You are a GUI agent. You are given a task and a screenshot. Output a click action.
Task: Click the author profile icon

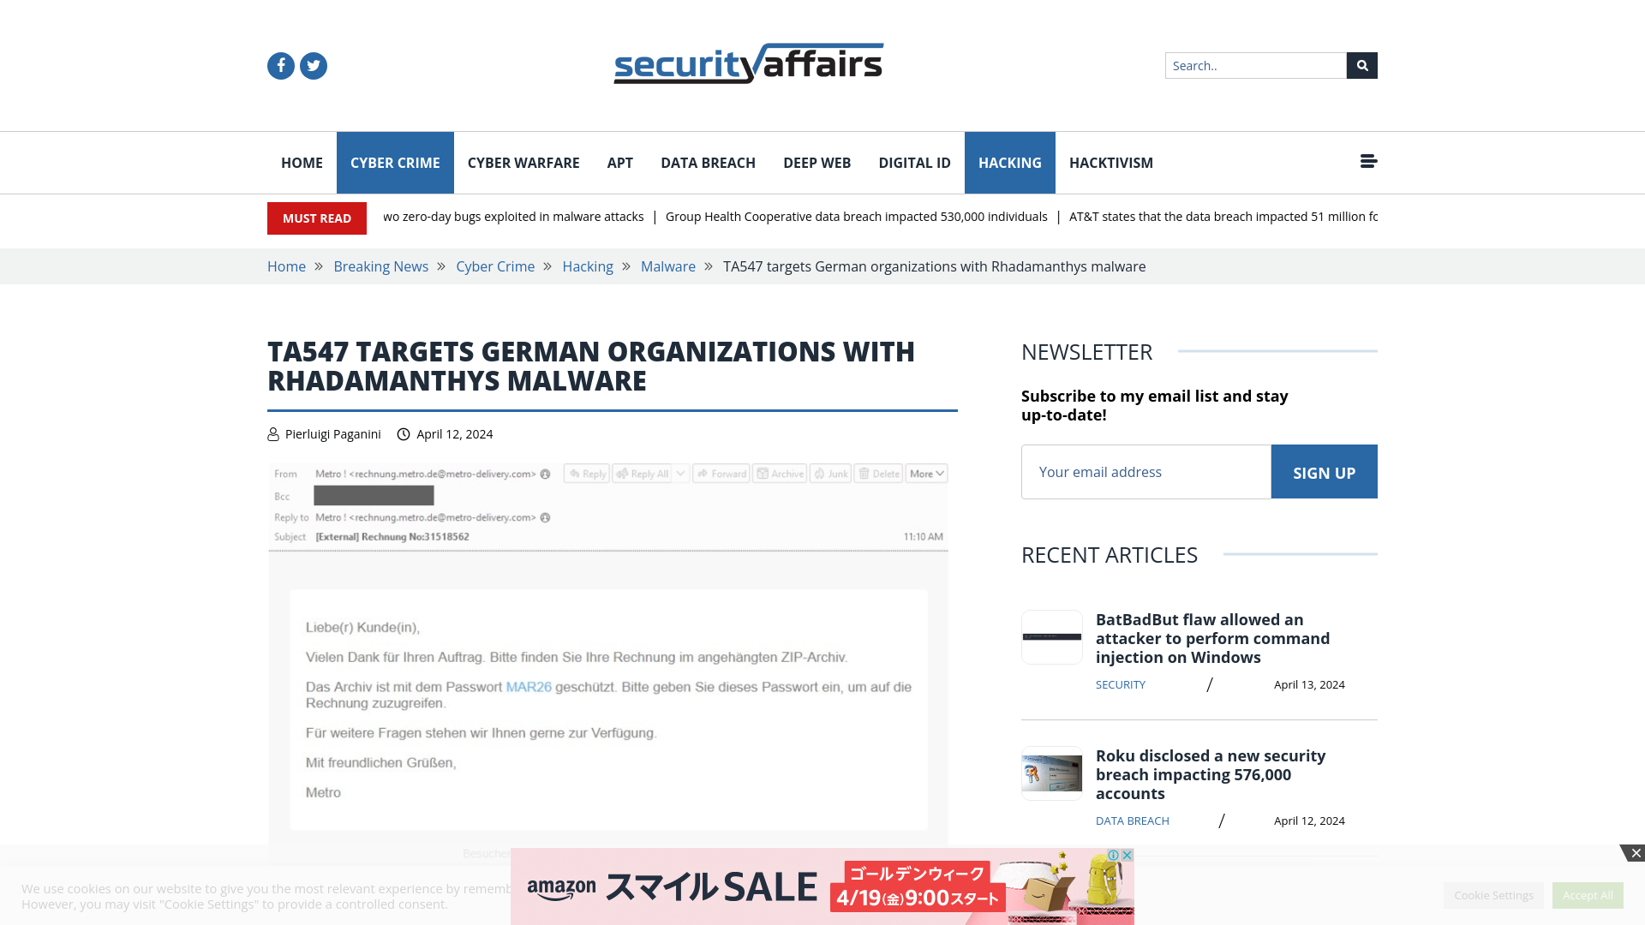pyautogui.click(x=272, y=433)
